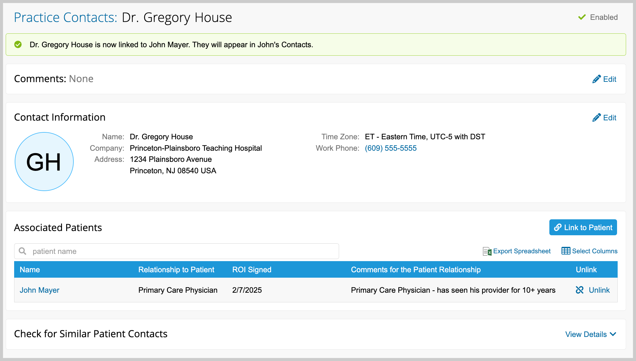Click the Dr. Gregory House name value
The image size is (636, 361).
coord(161,137)
